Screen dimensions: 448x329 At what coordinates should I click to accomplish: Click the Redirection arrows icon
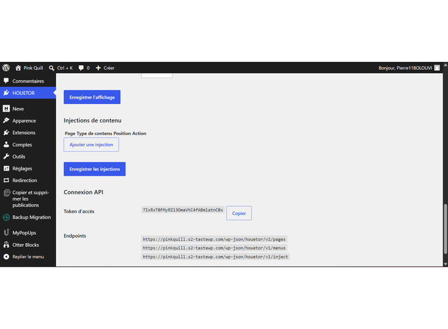coord(7,180)
